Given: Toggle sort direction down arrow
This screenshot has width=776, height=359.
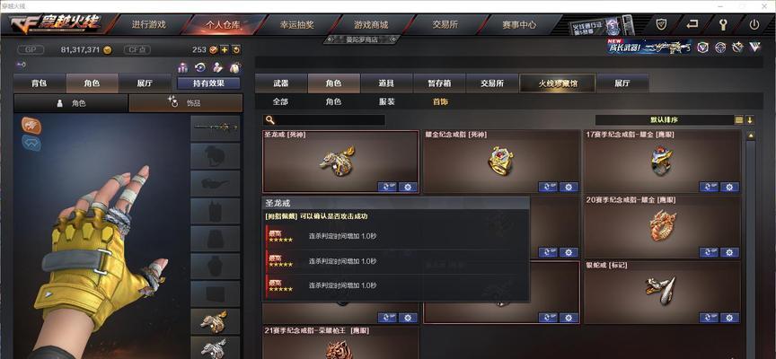Looking at the screenshot, I should click(750, 119).
